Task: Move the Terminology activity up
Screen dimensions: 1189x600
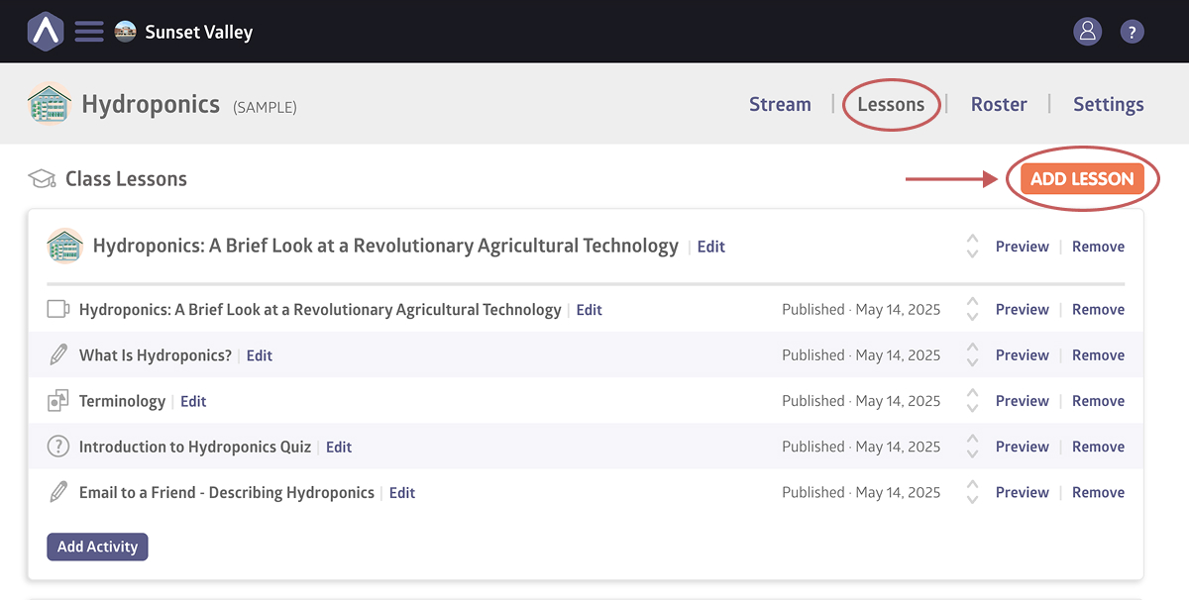Action: click(x=972, y=394)
